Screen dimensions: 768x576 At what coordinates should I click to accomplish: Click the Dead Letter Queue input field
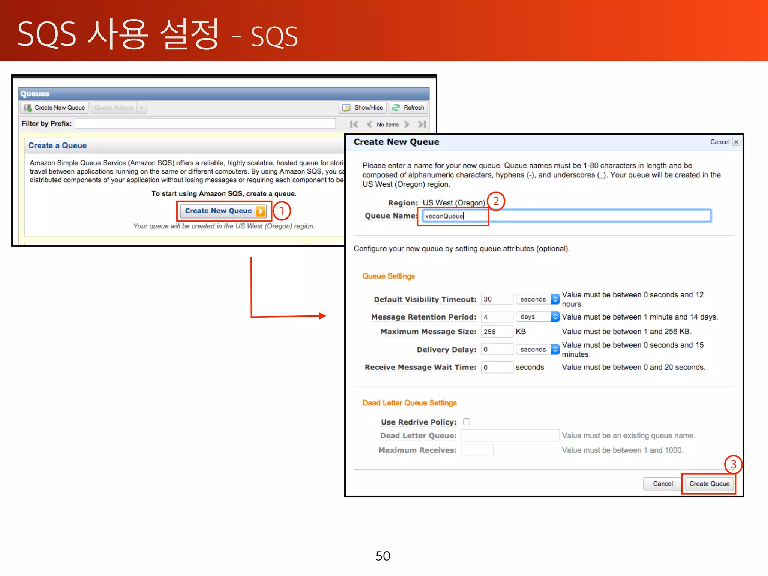510,436
